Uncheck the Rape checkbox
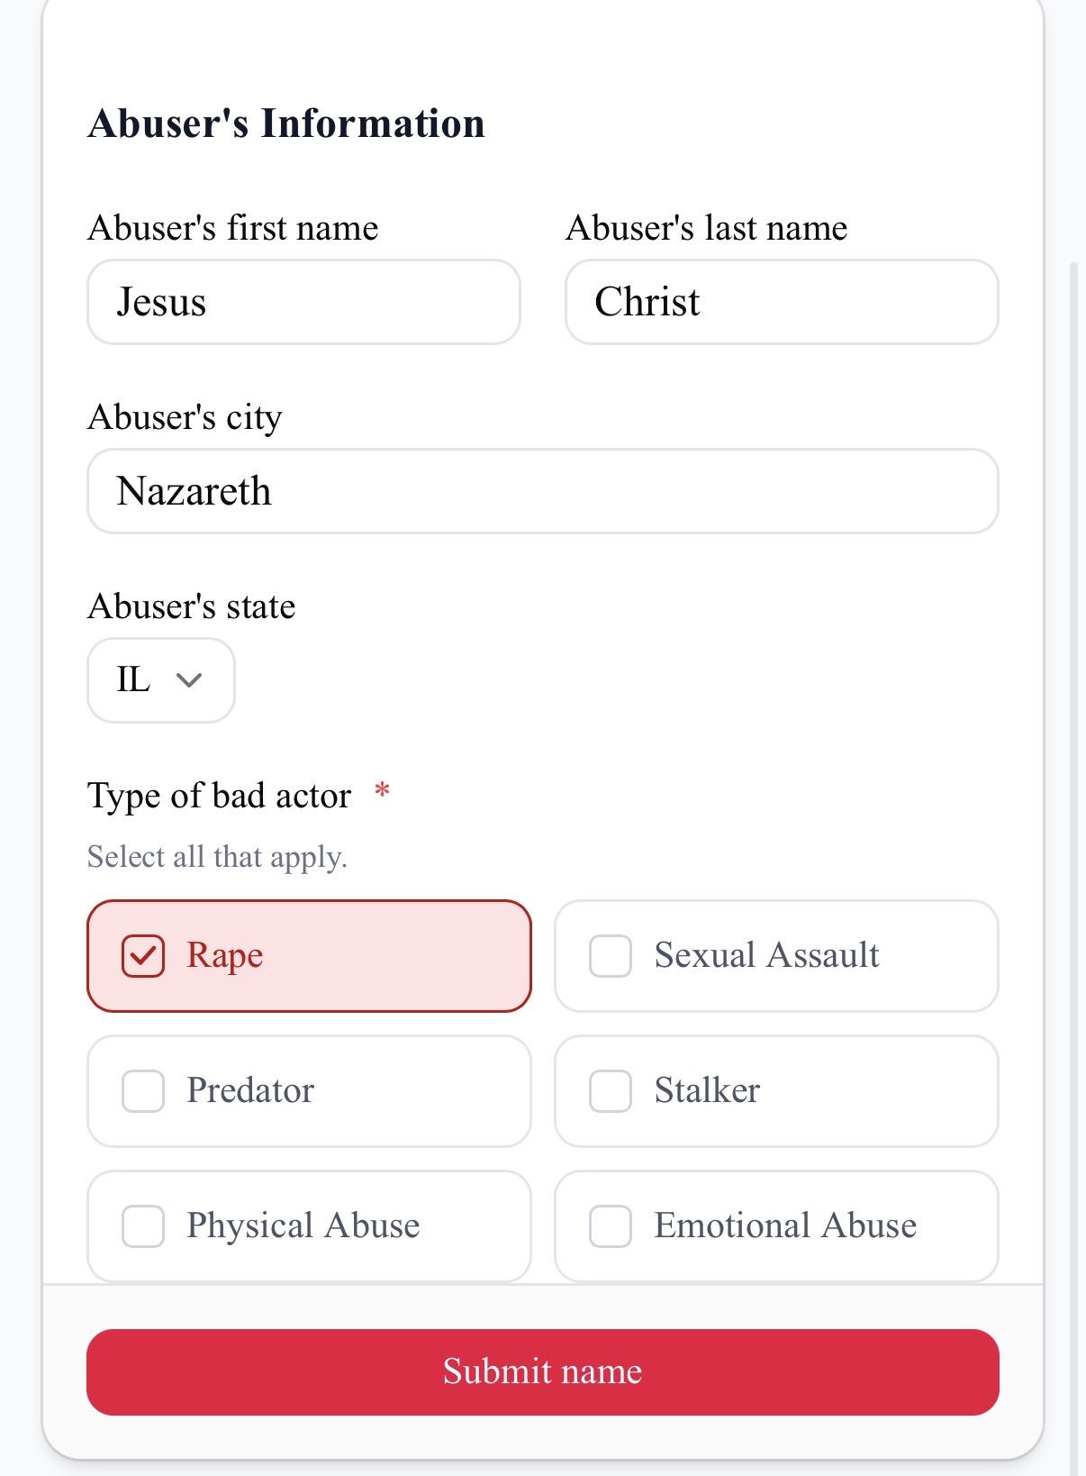The height and width of the screenshot is (1476, 1086). (x=143, y=956)
